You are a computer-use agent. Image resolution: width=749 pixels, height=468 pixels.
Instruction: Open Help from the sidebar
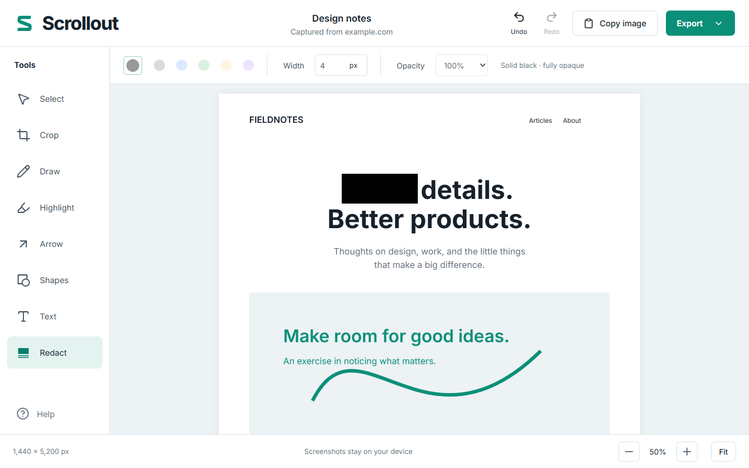(36, 414)
